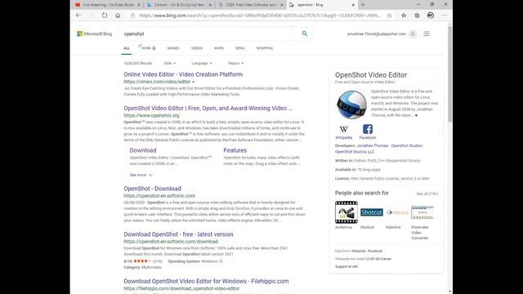
Task: Open OpenShot - Download Softonic result
Action: (x=153, y=189)
